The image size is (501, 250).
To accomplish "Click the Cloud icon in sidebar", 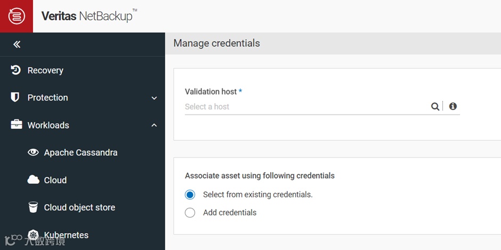I will (x=33, y=180).
